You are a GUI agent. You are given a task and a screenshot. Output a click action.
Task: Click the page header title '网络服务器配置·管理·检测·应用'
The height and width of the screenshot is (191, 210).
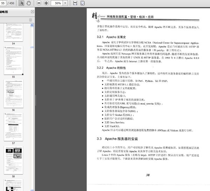(x=130, y=17)
